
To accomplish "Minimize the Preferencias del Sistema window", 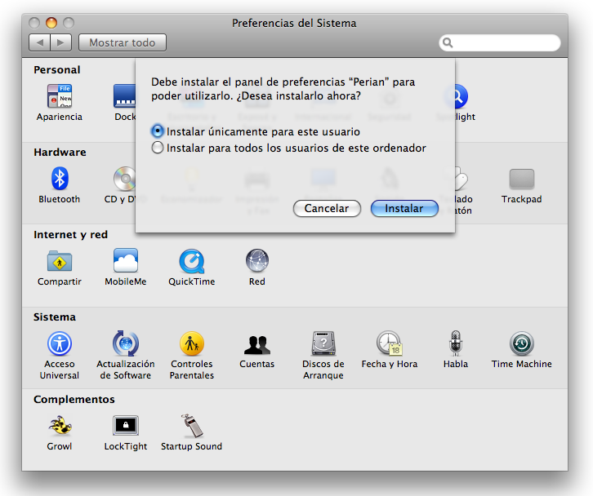I will (x=51, y=23).
